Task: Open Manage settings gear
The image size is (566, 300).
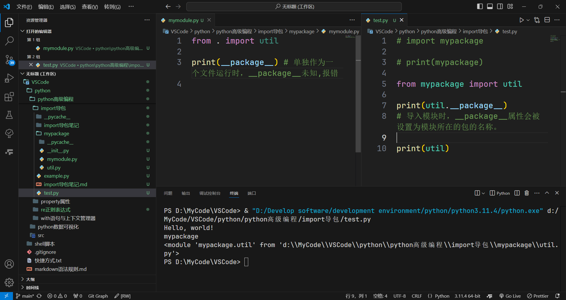Action: tap(9, 282)
